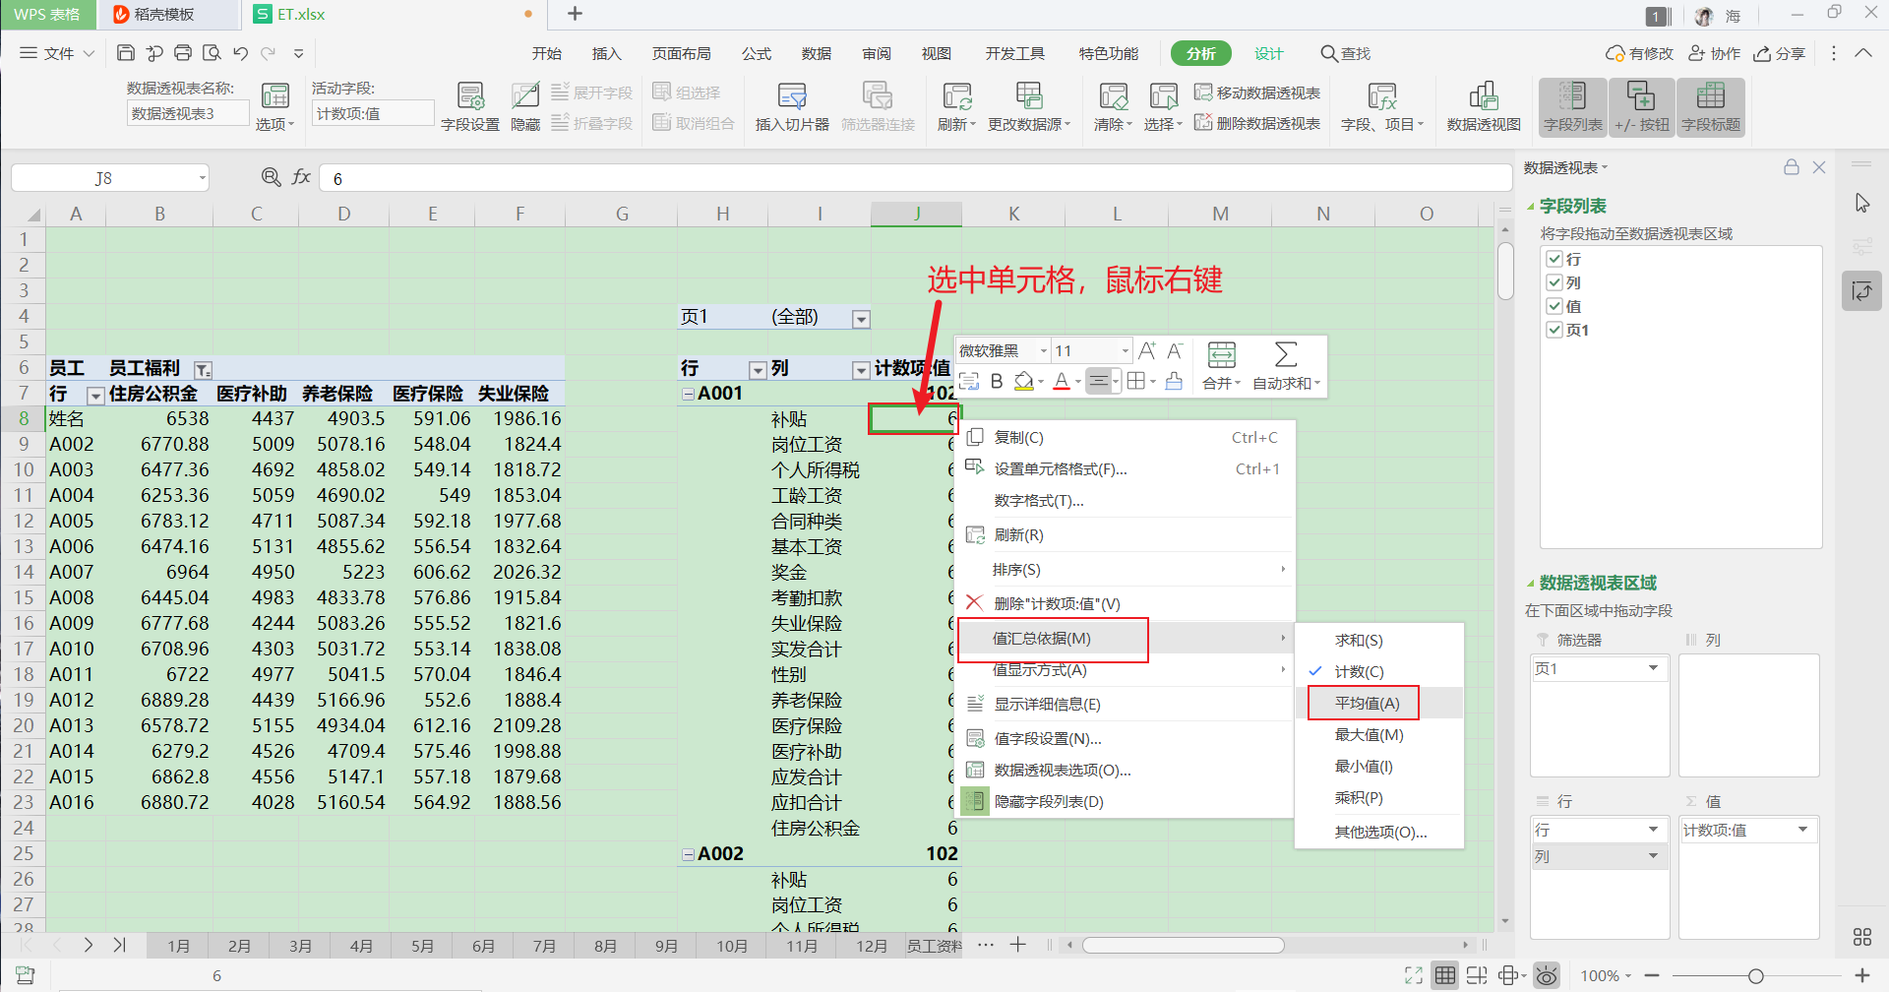The height and width of the screenshot is (992, 1889).
Task: Click Delete PivotTable (删除数据透视表)
Action: 1257,123
